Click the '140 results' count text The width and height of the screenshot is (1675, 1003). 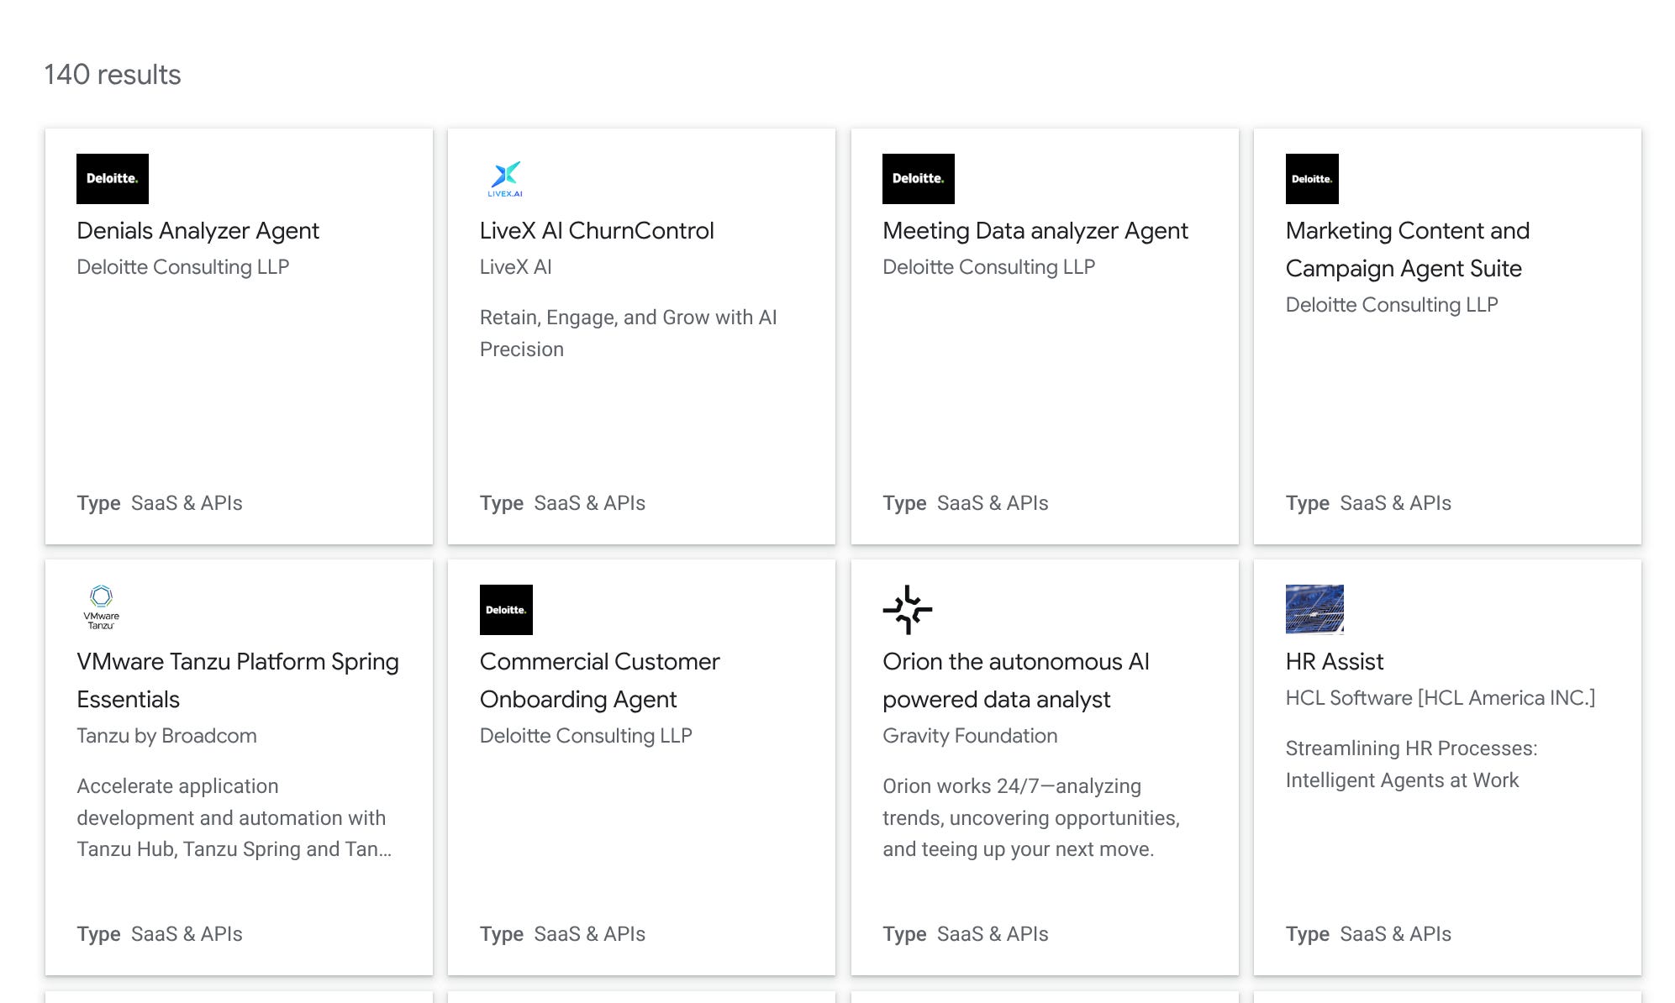coord(113,75)
